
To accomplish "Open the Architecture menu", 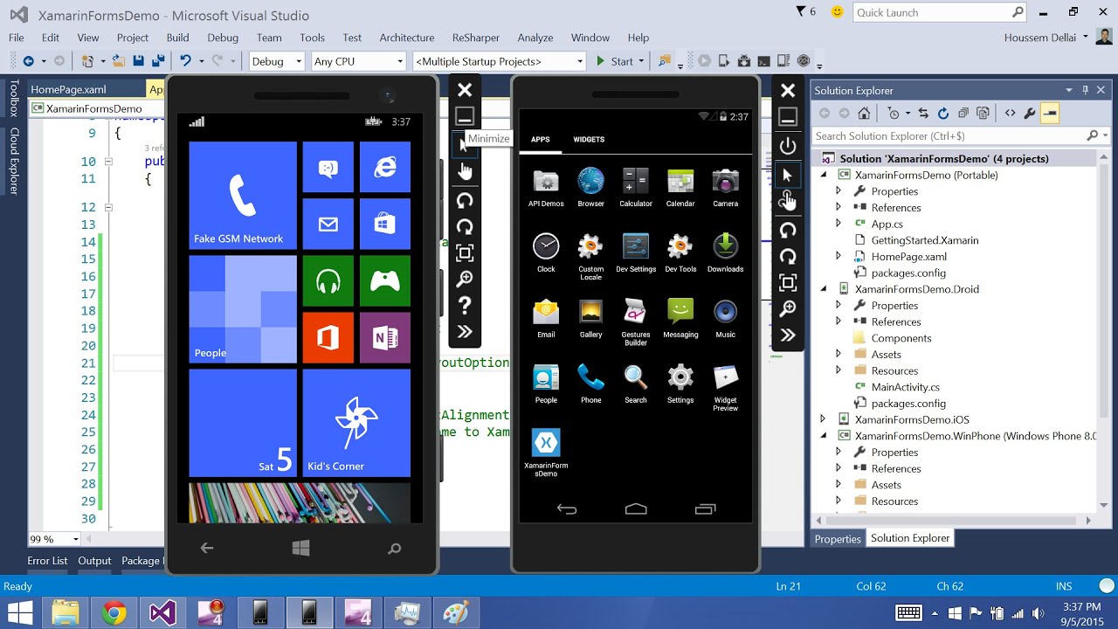I will point(406,38).
